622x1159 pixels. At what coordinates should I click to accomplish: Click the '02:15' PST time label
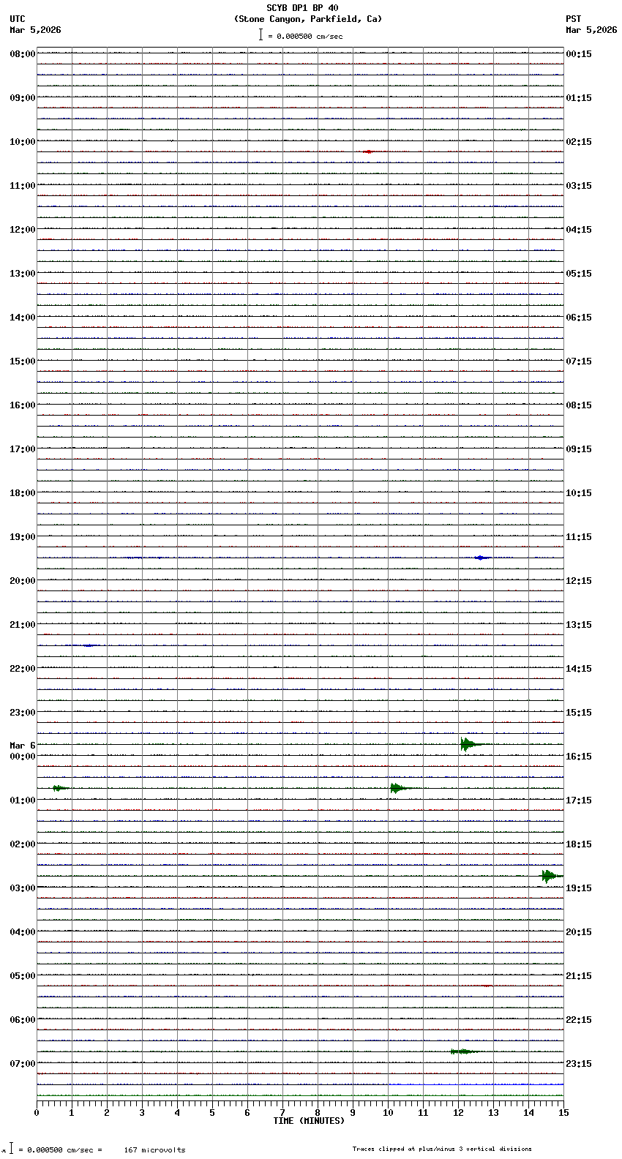tap(579, 142)
